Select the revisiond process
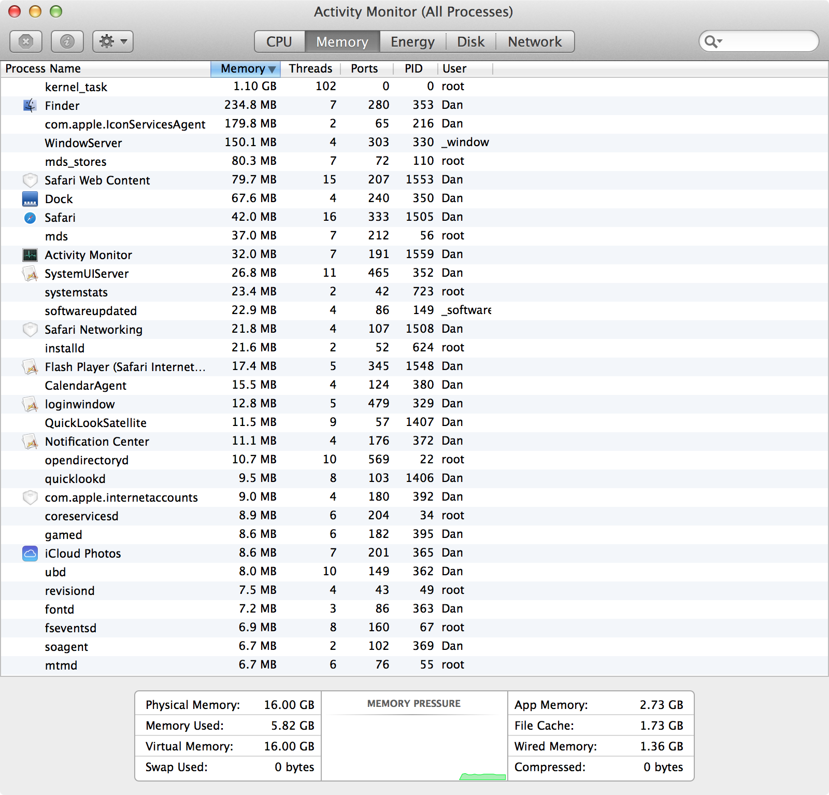This screenshot has height=795, width=829. coord(414,591)
